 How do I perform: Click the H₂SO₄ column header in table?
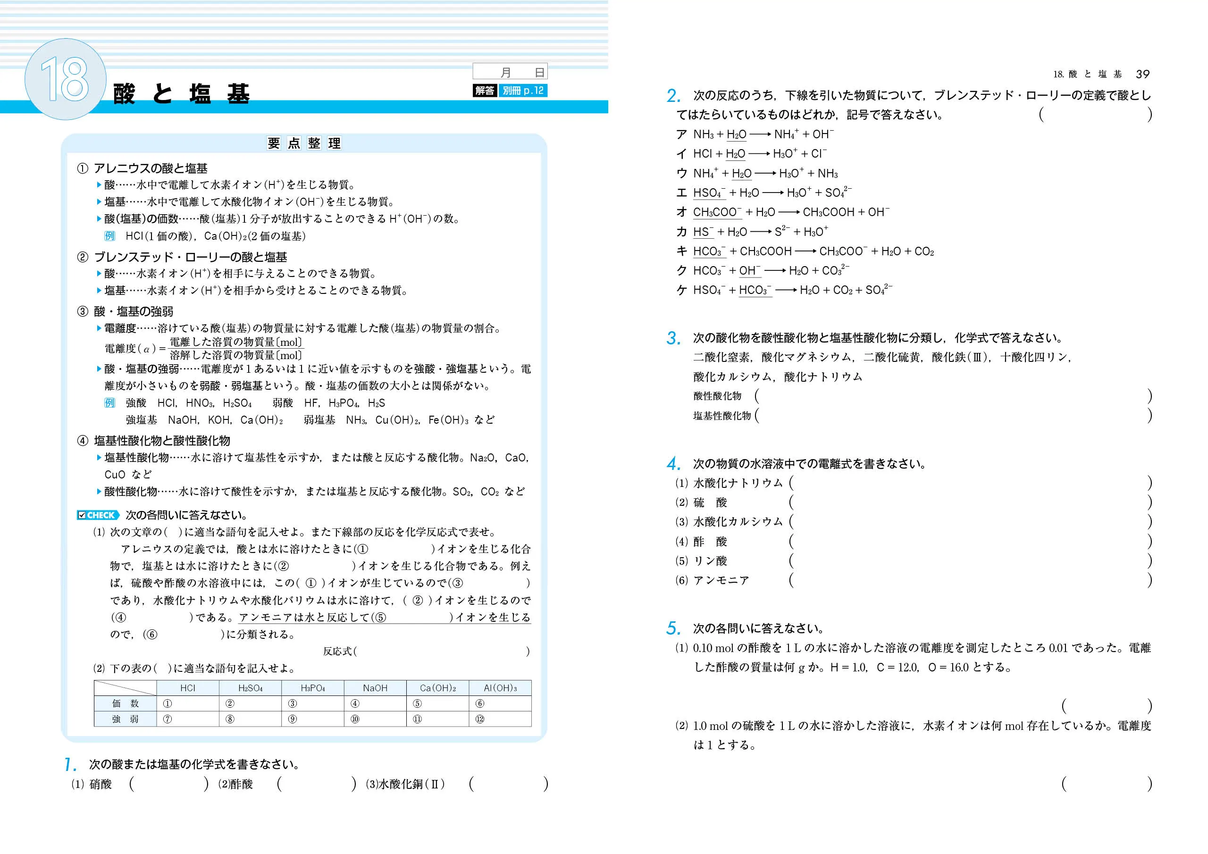click(251, 688)
